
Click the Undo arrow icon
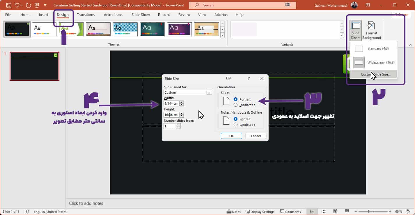pyautogui.click(x=17, y=5)
